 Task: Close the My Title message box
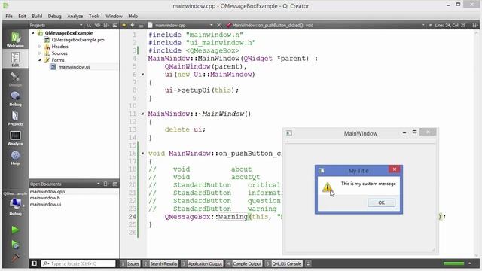pyautogui.click(x=395, y=169)
